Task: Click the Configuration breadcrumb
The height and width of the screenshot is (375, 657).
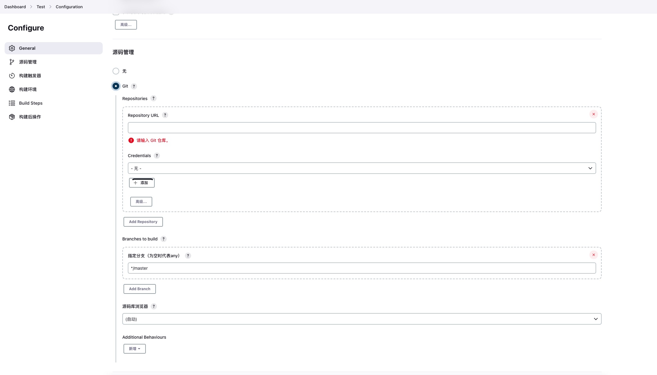Action: 69,7
